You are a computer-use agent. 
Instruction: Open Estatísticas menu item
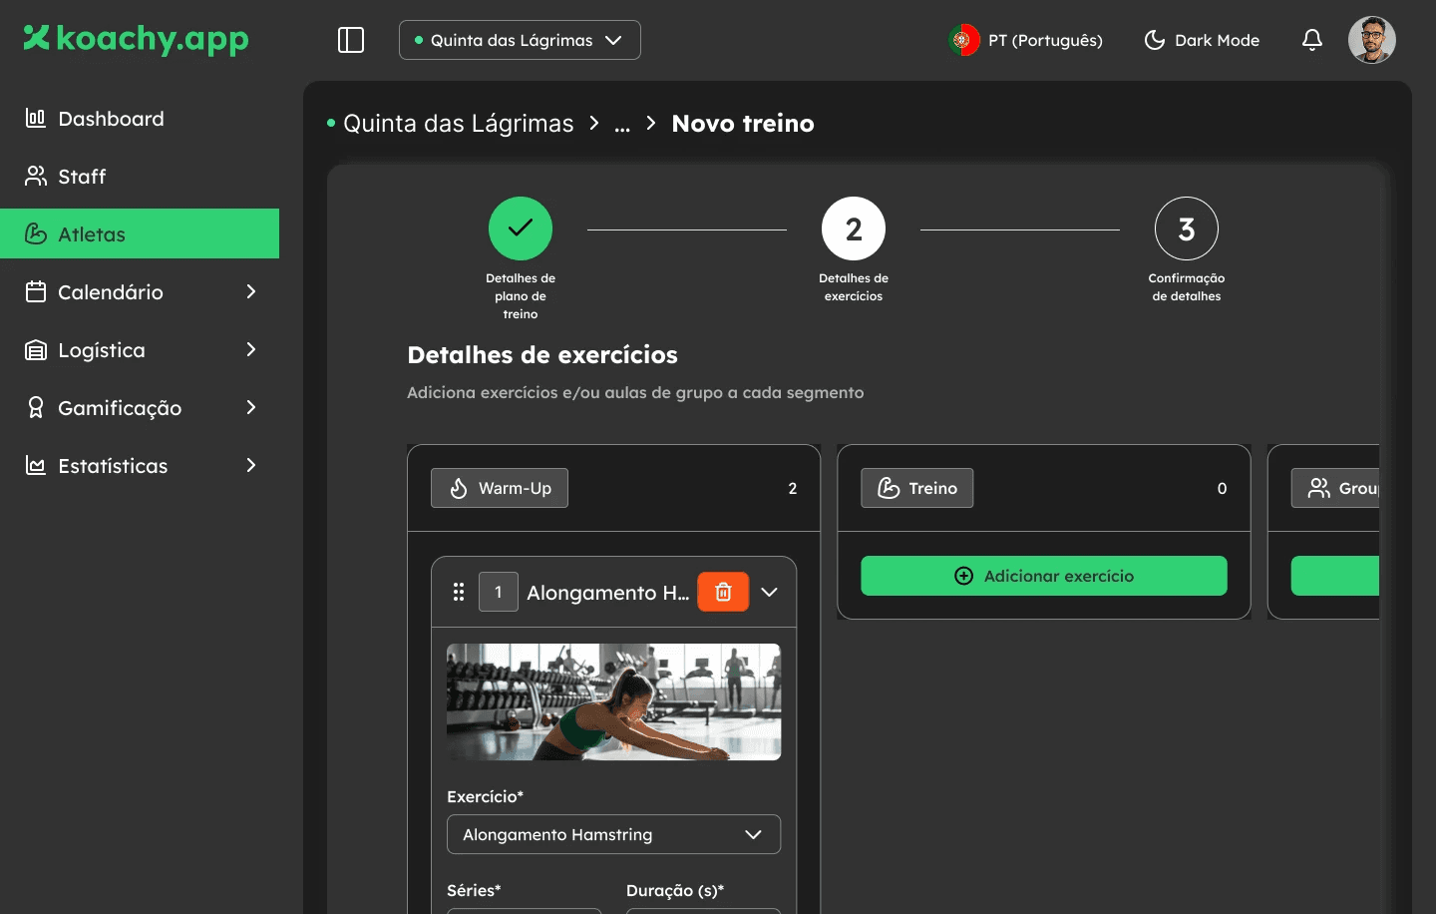pos(140,465)
